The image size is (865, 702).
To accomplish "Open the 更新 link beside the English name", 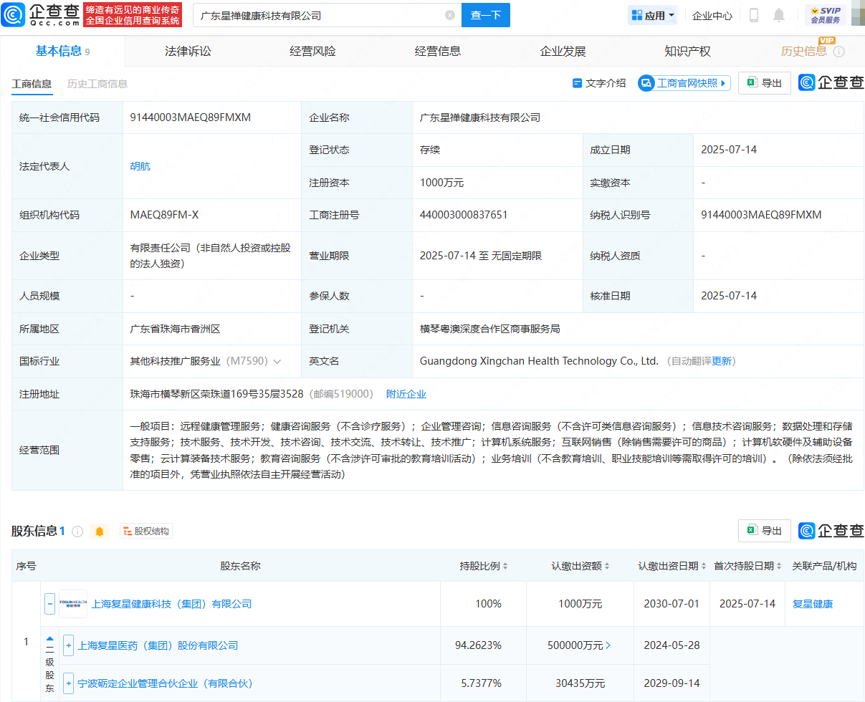I will point(722,361).
